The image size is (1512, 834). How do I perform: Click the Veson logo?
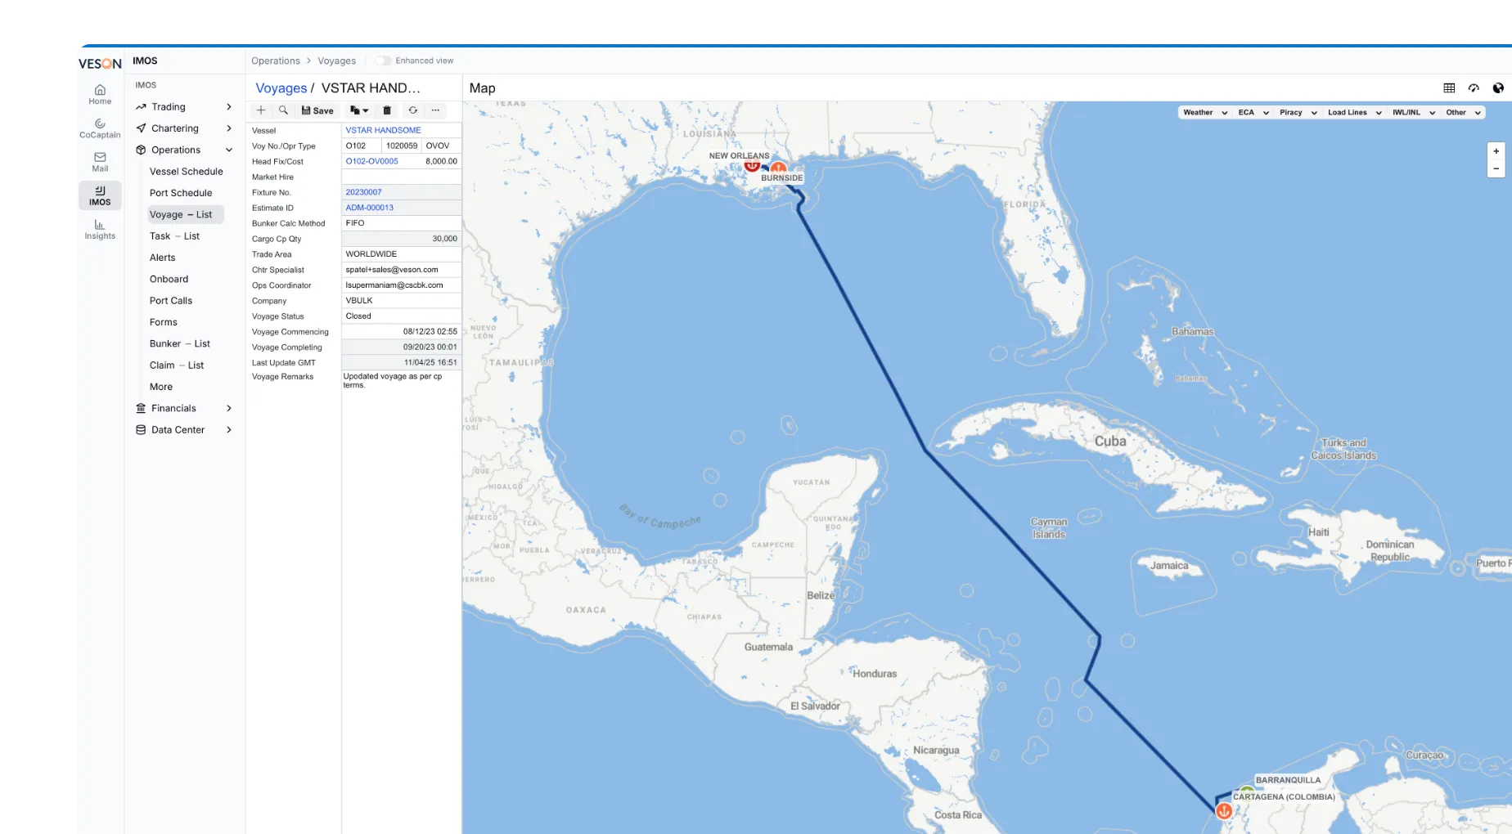click(100, 63)
